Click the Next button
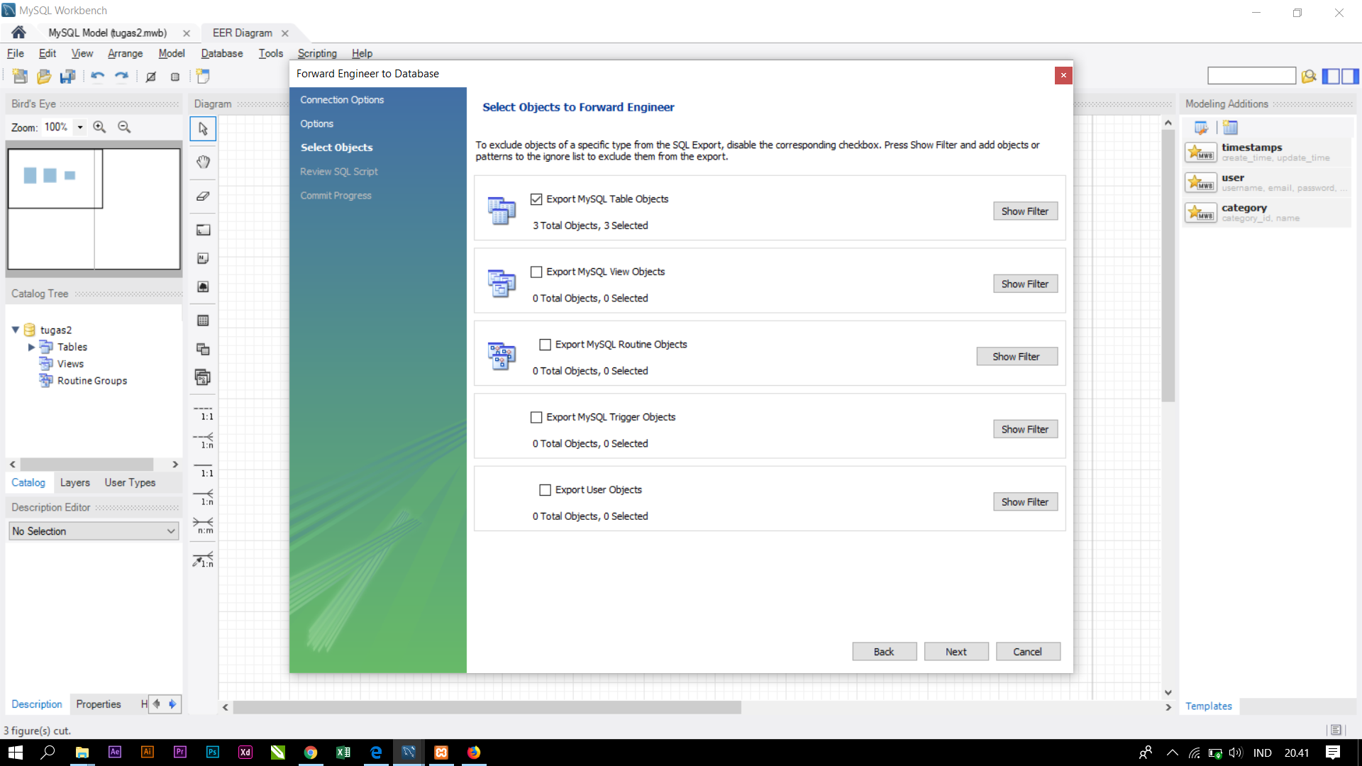1362x766 pixels. 956,652
